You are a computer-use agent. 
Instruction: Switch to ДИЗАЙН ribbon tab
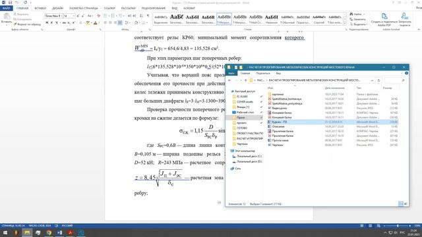pos(57,9)
